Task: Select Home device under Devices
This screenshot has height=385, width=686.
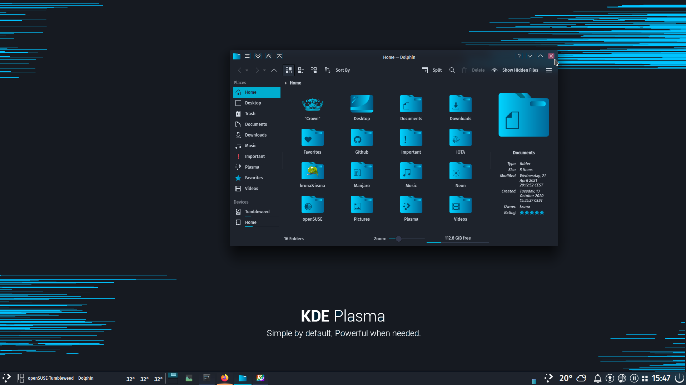Action: click(257, 222)
